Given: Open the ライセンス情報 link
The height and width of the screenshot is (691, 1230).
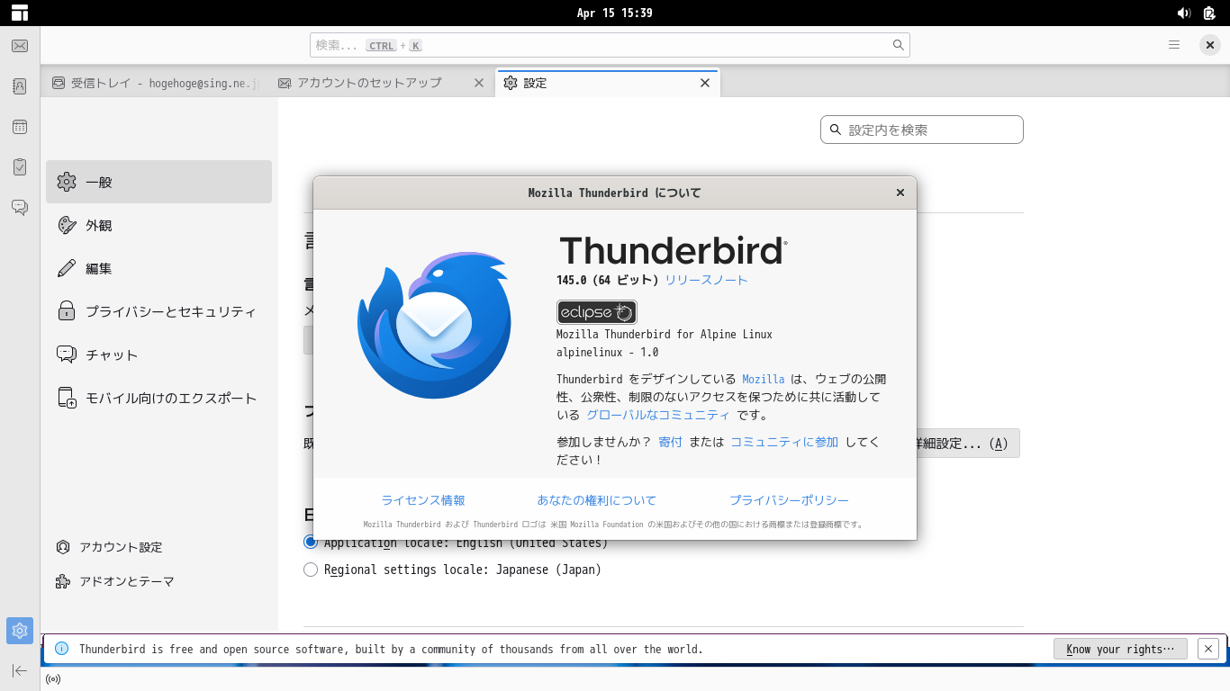Looking at the screenshot, I should click(x=423, y=500).
